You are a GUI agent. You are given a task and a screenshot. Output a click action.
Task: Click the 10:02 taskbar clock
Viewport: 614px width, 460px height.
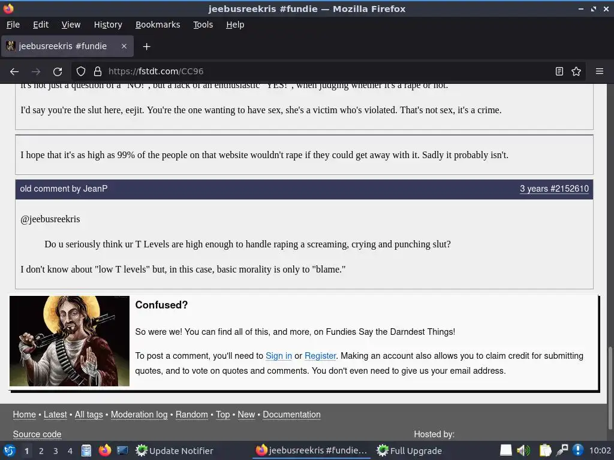(x=600, y=450)
